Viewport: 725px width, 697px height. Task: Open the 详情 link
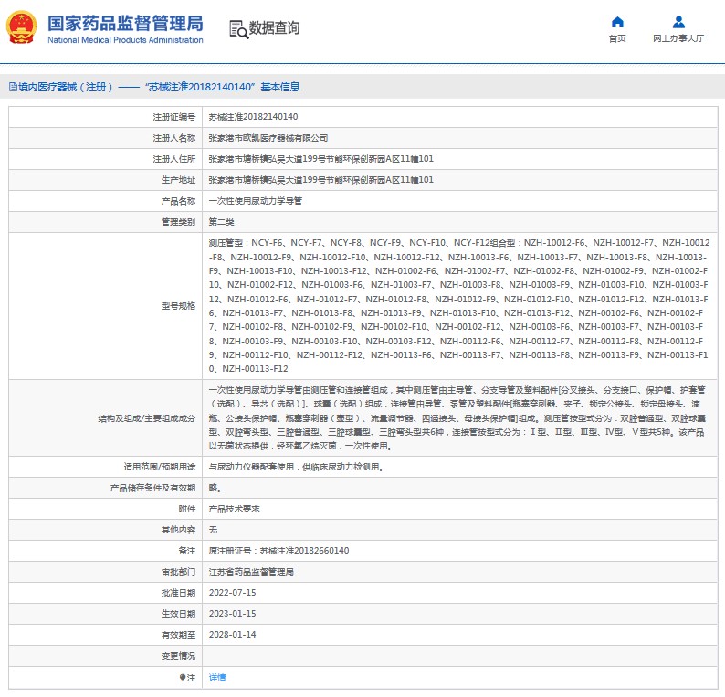216,678
